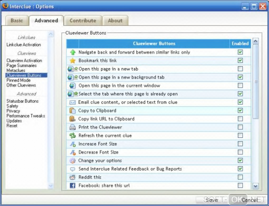The image size is (269, 206).
Task: Click the new background tab icon
Action: [73, 77]
